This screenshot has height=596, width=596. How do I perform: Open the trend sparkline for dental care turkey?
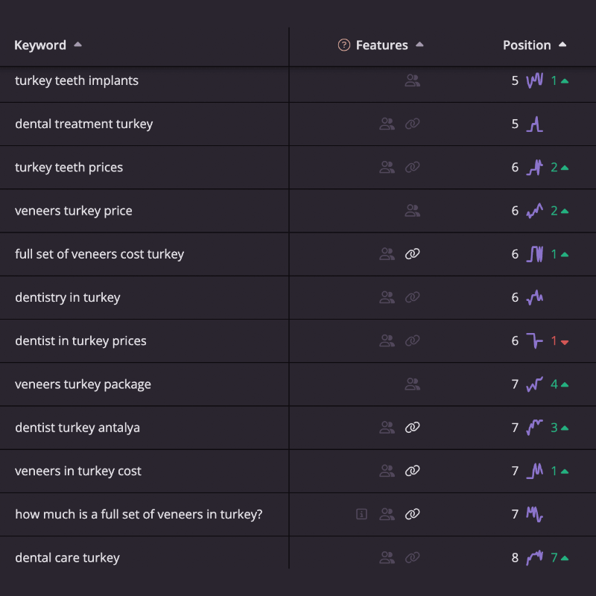click(534, 557)
